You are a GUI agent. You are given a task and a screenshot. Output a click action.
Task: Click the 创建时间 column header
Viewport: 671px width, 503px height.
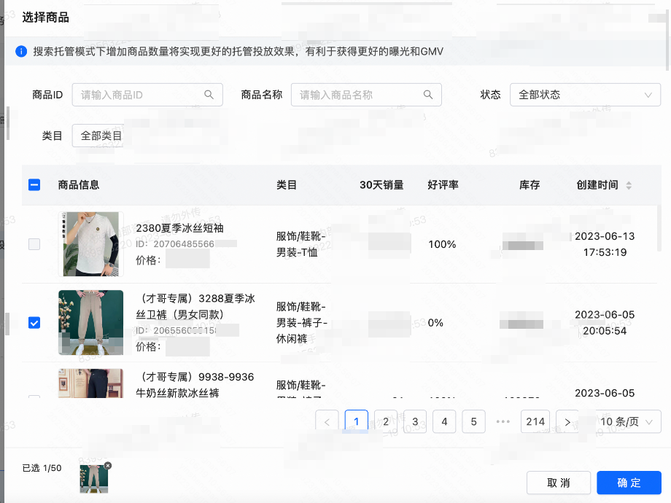click(597, 184)
